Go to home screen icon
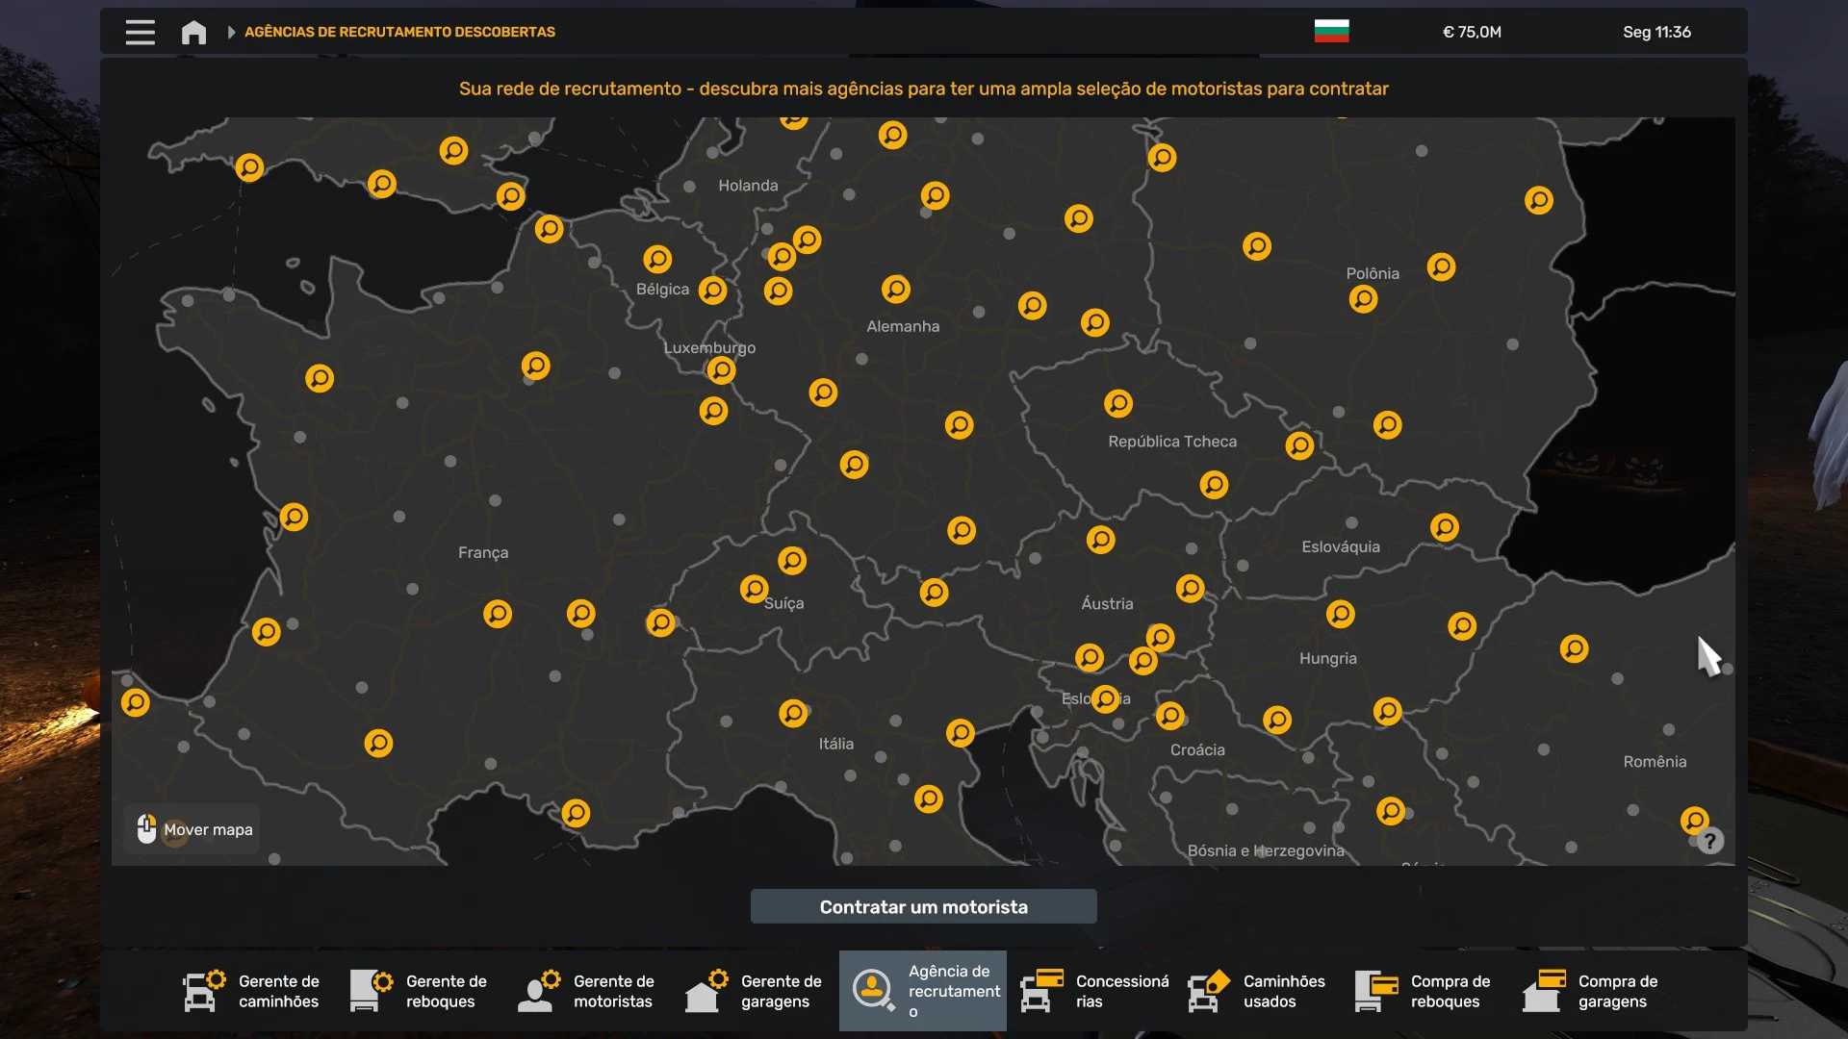This screenshot has height=1039, width=1848. [193, 32]
